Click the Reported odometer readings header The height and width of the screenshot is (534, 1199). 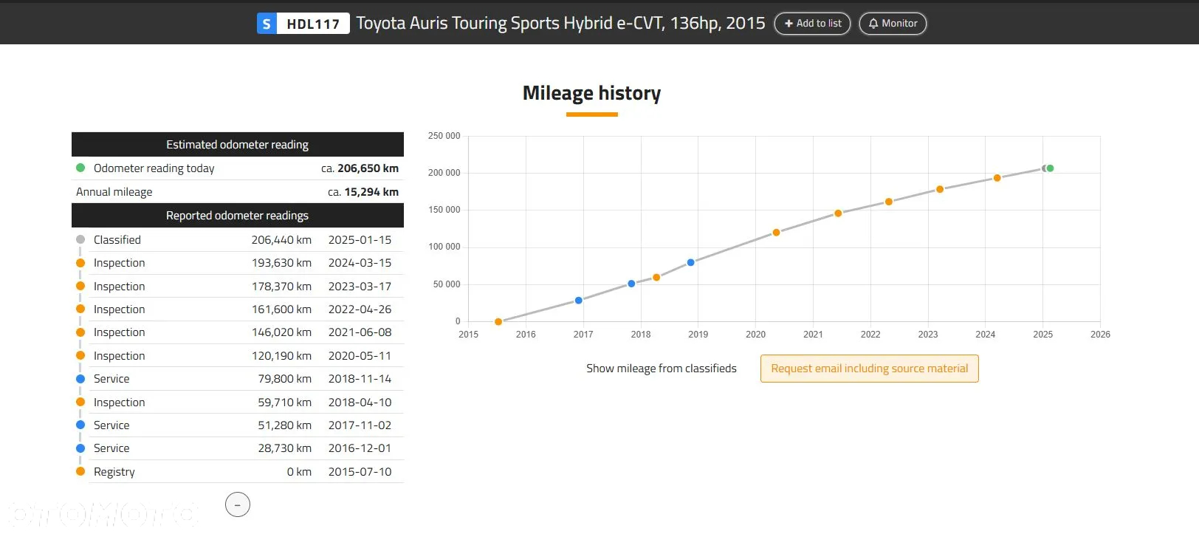[x=238, y=216]
